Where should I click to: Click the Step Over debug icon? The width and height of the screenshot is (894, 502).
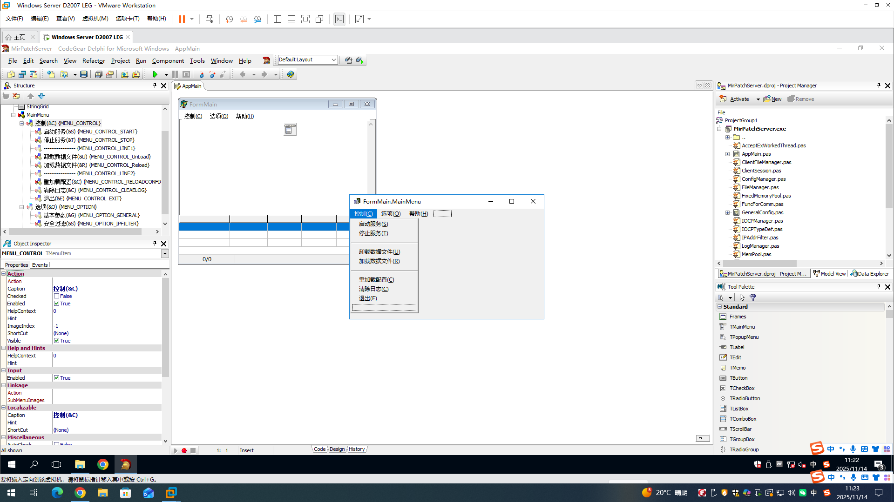tap(212, 74)
